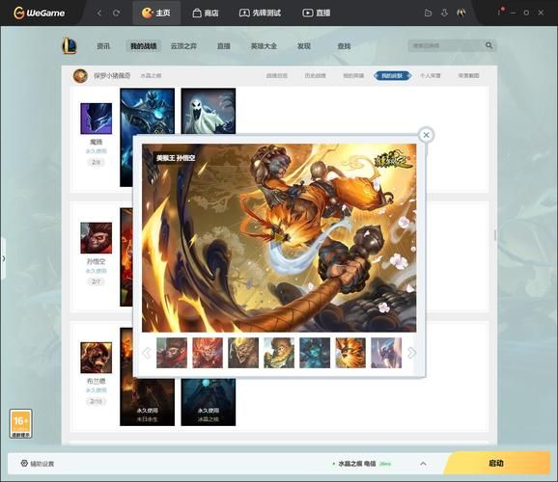Click the 美猴王 孙悟空 large skin artwork

(279, 238)
